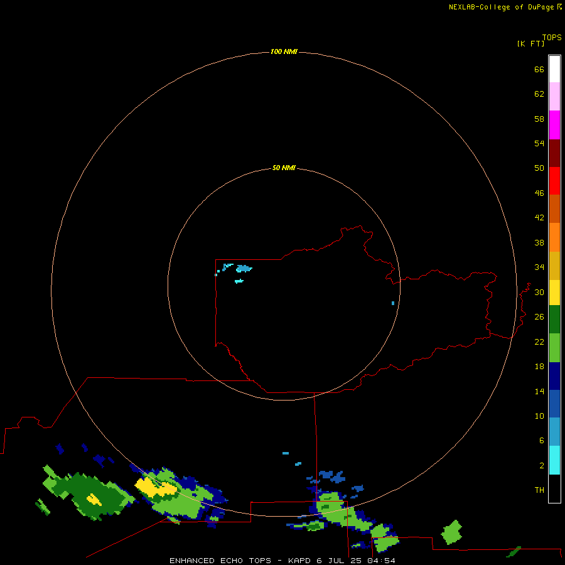The height and width of the screenshot is (565, 565).
Task: Click the legend value 38
Action: click(x=539, y=242)
